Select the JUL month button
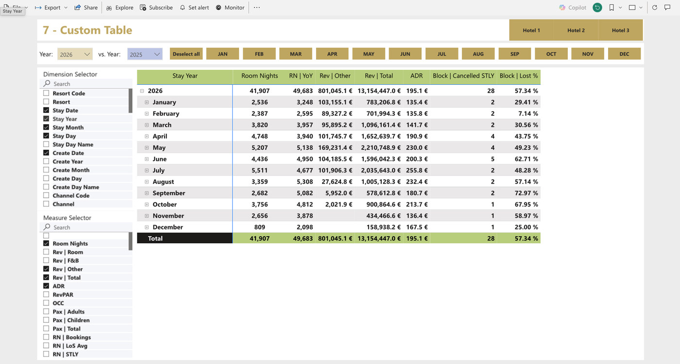This screenshot has height=364, width=680. [442, 54]
